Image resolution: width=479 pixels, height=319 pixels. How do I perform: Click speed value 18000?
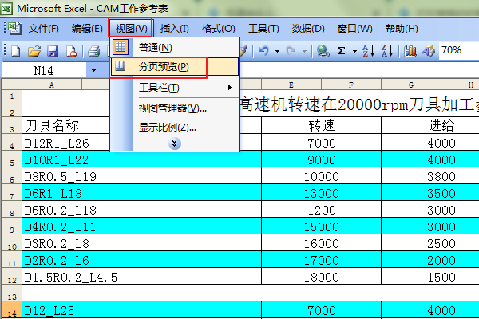coord(322,277)
